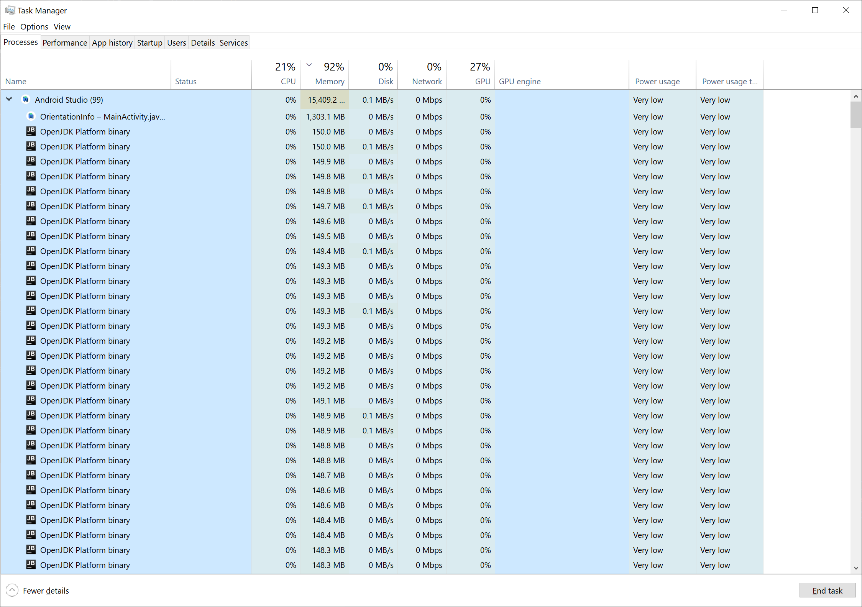Viewport: 862px width, 607px height.
Task: Click the 1,303.1 MB memory cell
Action: point(325,116)
